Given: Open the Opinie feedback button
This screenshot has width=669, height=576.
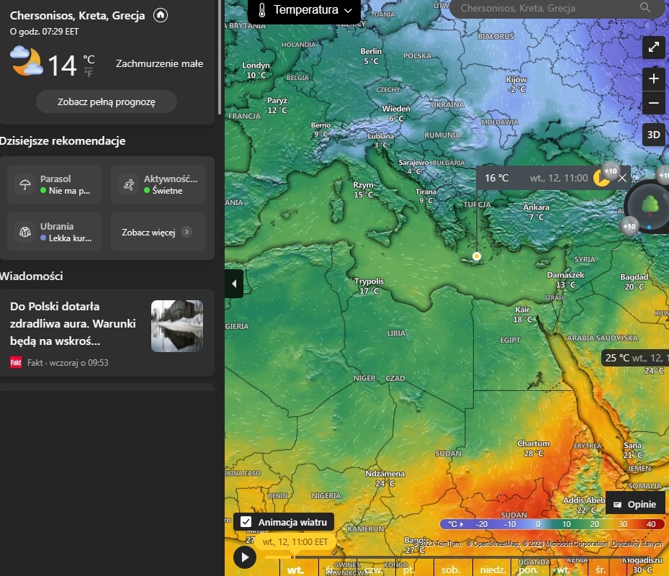Looking at the screenshot, I should (635, 505).
